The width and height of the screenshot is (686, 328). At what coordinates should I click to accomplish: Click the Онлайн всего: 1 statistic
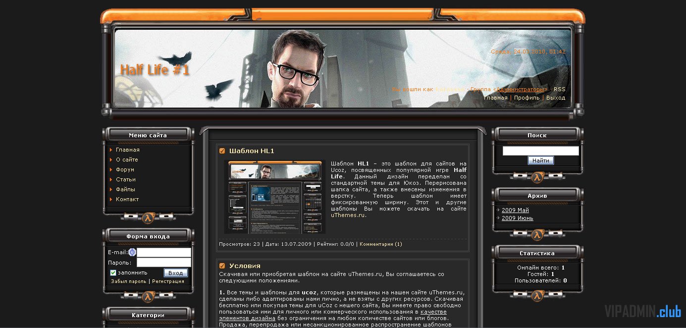coord(541,268)
